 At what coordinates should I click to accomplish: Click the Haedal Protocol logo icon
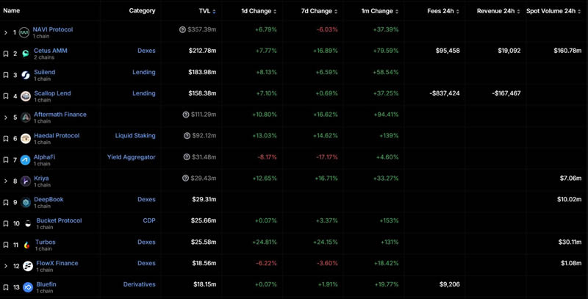[x=26, y=139]
